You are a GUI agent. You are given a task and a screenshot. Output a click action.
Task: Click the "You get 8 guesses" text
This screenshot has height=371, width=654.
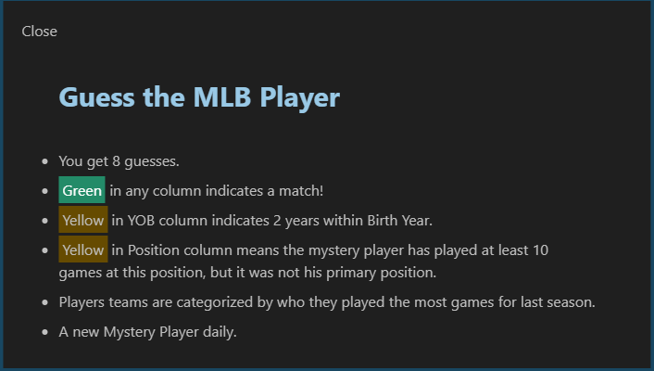[x=119, y=160]
